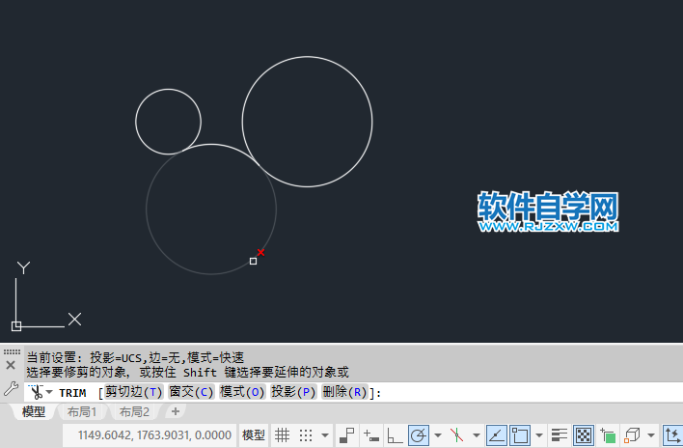Viewport: 683px width, 448px height.
Task: Switch to the 模型 tab
Action: tap(34, 411)
